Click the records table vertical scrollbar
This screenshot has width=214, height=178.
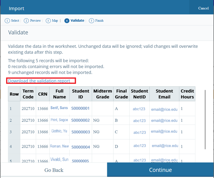pyautogui.click(x=205, y=119)
